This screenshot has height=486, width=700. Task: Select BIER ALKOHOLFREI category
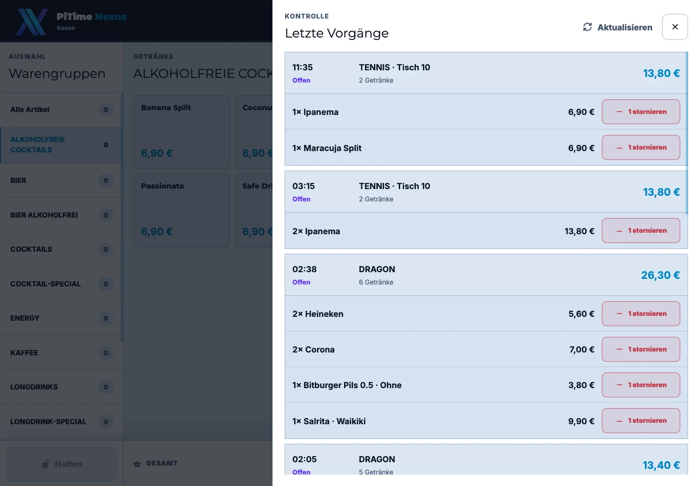[x=61, y=215]
